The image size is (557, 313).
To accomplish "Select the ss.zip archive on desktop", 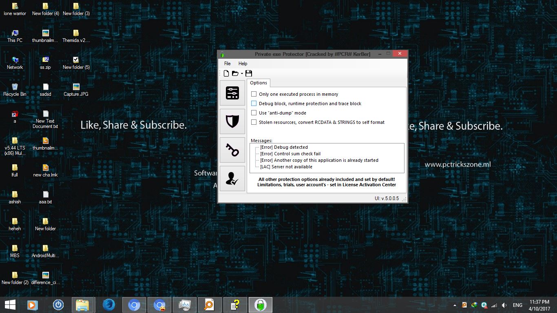I will coord(45,63).
